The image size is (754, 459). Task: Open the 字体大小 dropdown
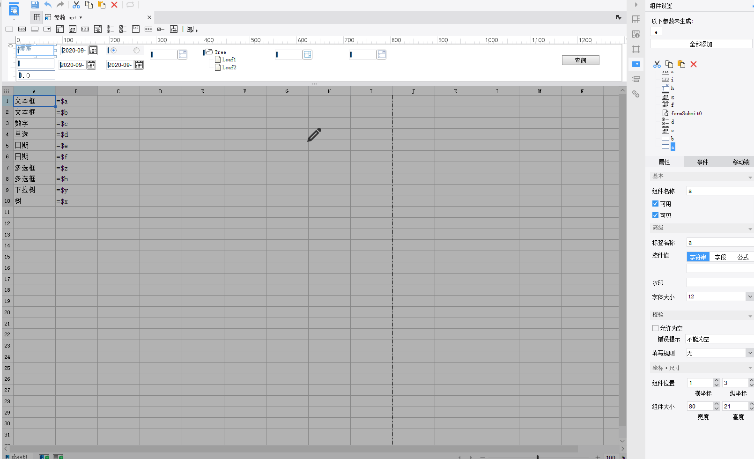coord(750,296)
